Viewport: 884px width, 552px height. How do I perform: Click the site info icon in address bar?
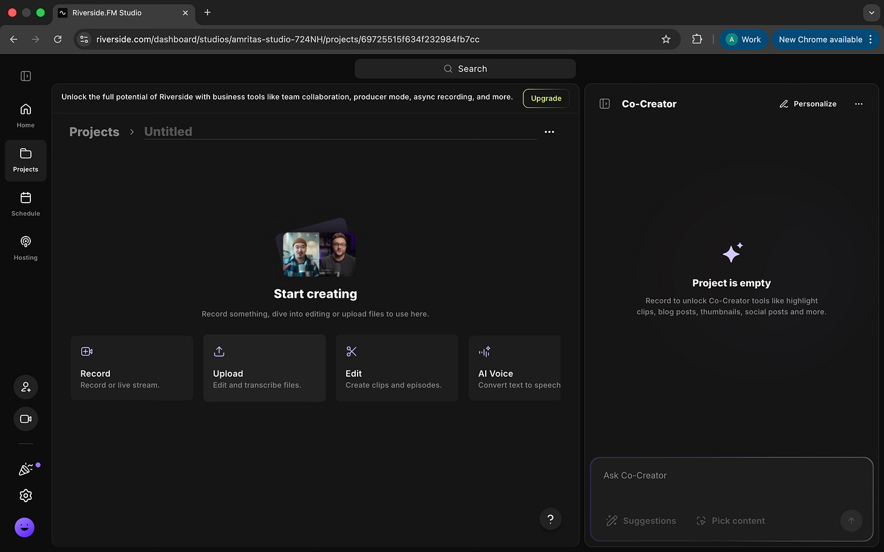(x=84, y=39)
